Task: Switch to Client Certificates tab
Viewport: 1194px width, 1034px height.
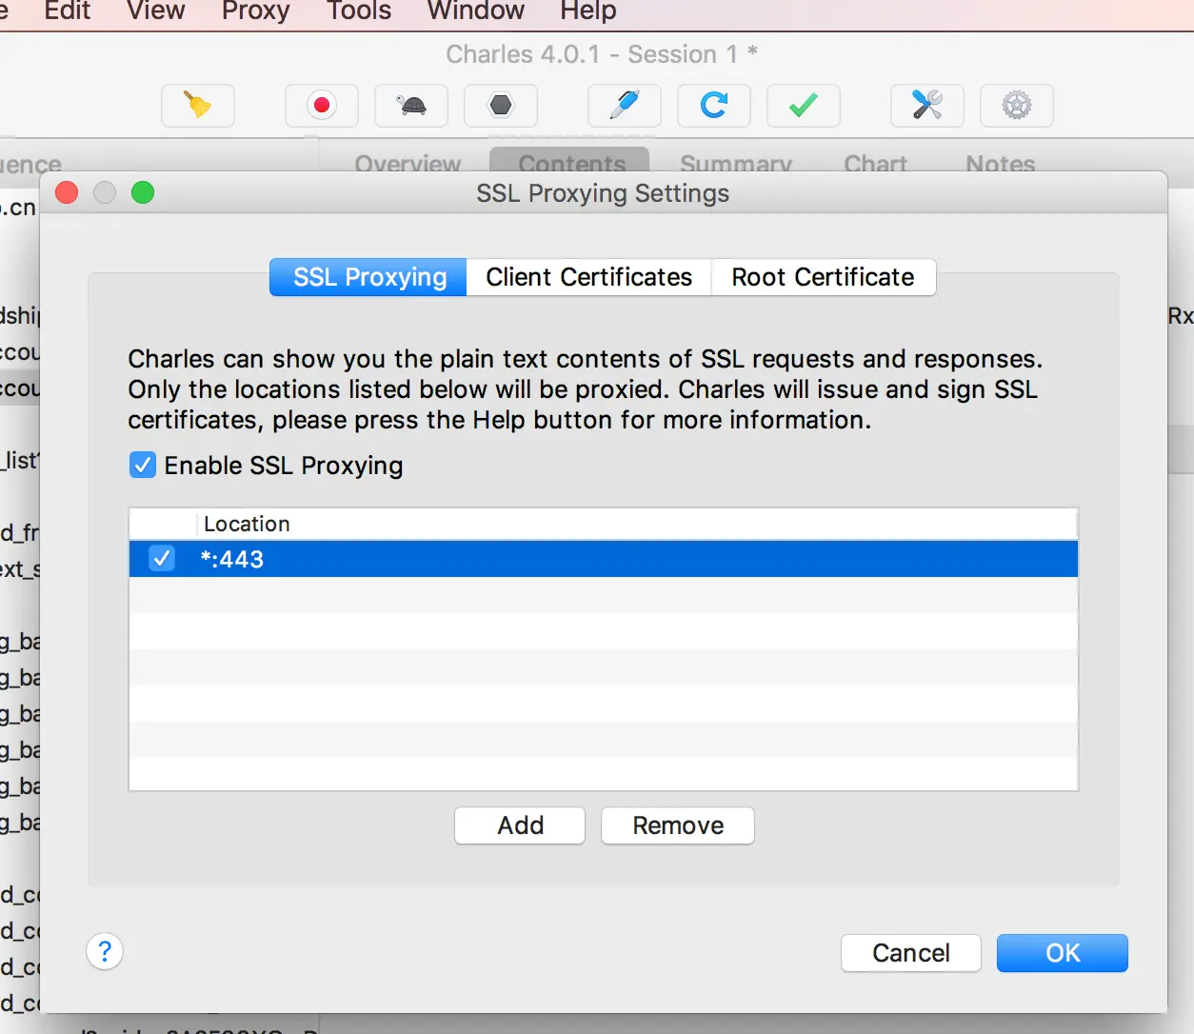Action: click(x=588, y=277)
